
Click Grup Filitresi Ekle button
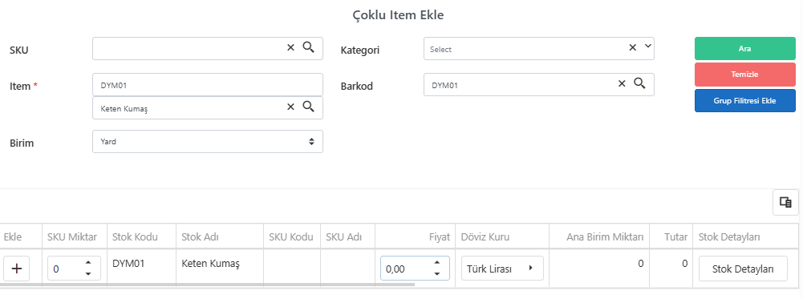(744, 100)
